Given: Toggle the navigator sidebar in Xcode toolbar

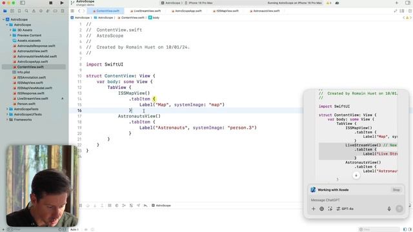Looking at the screenshot, I should [23, 3].
